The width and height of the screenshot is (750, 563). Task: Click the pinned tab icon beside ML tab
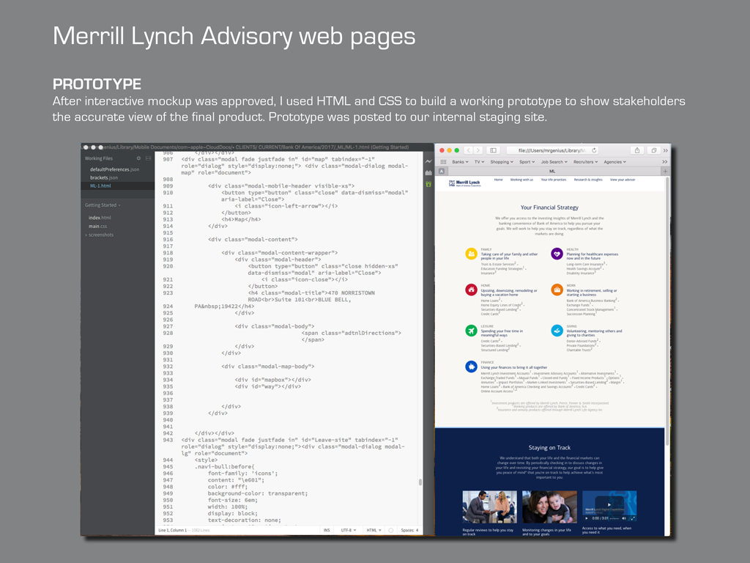tap(442, 171)
